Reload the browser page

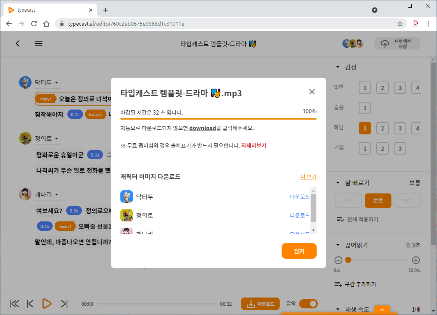pyautogui.click(x=34, y=24)
